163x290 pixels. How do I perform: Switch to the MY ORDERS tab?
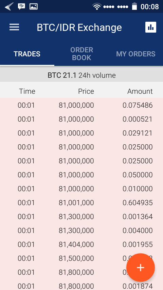[x=136, y=54]
